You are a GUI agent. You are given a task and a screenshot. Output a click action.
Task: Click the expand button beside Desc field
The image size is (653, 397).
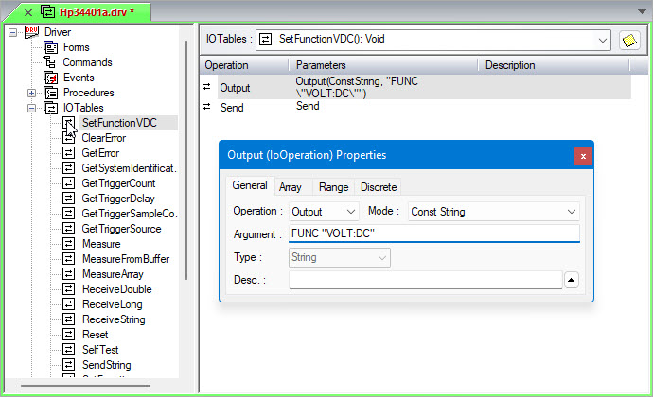[572, 280]
